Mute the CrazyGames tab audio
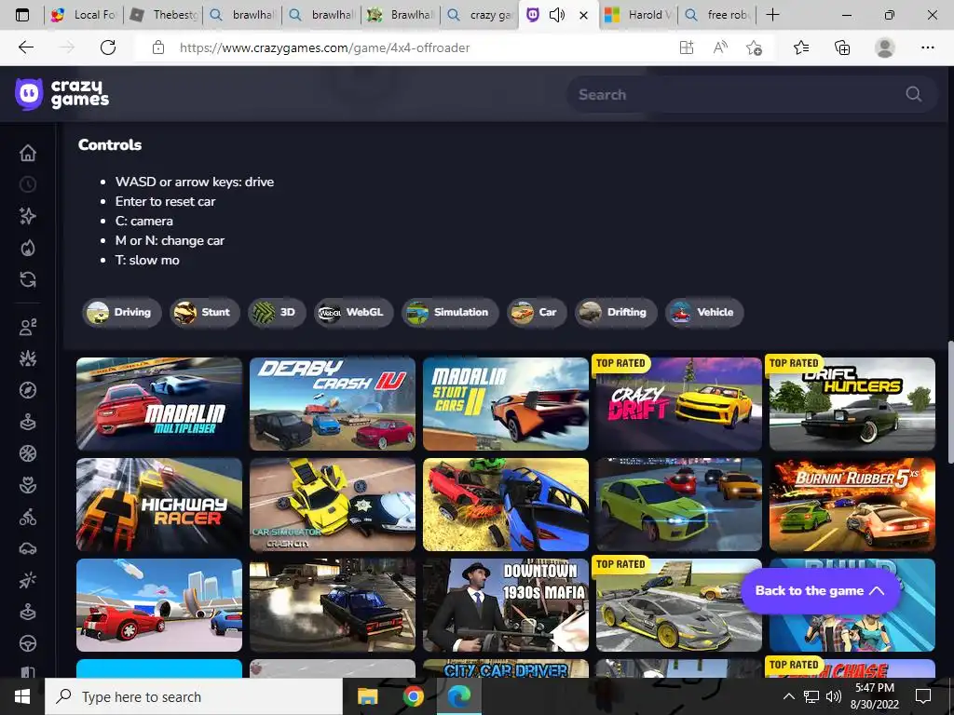 click(557, 15)
